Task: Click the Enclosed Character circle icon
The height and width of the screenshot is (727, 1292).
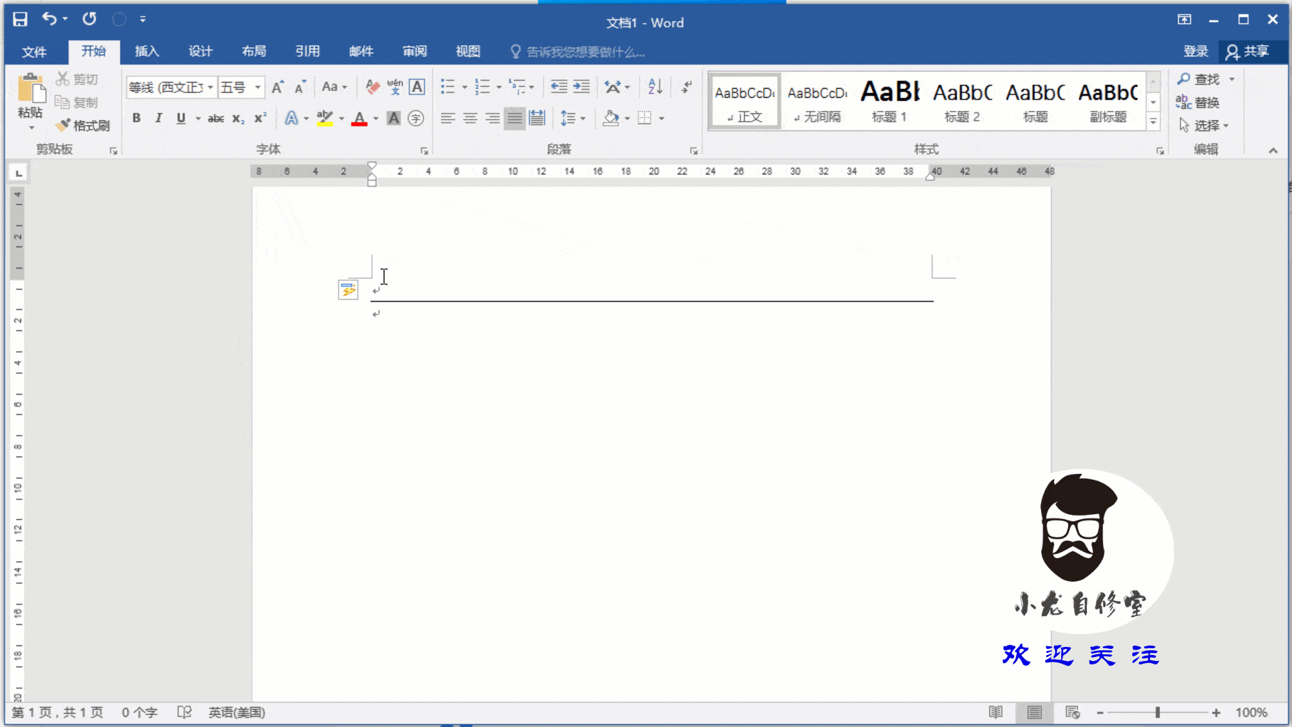Action: point(417,118)
